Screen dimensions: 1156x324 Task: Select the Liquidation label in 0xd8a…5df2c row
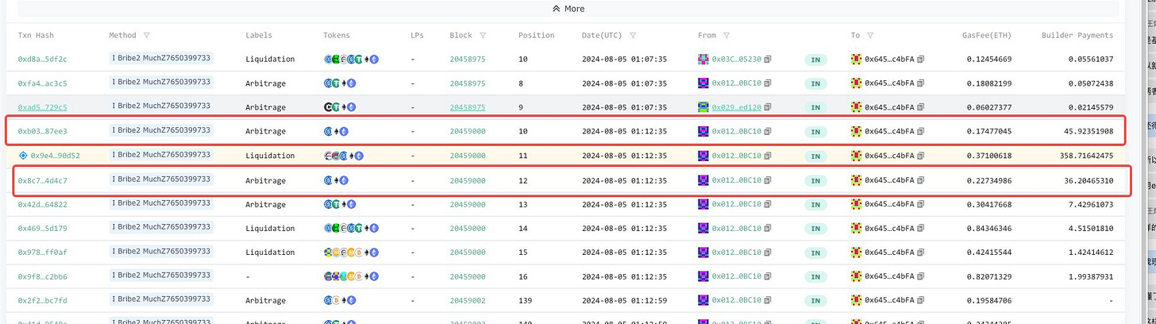click(270, 59)
